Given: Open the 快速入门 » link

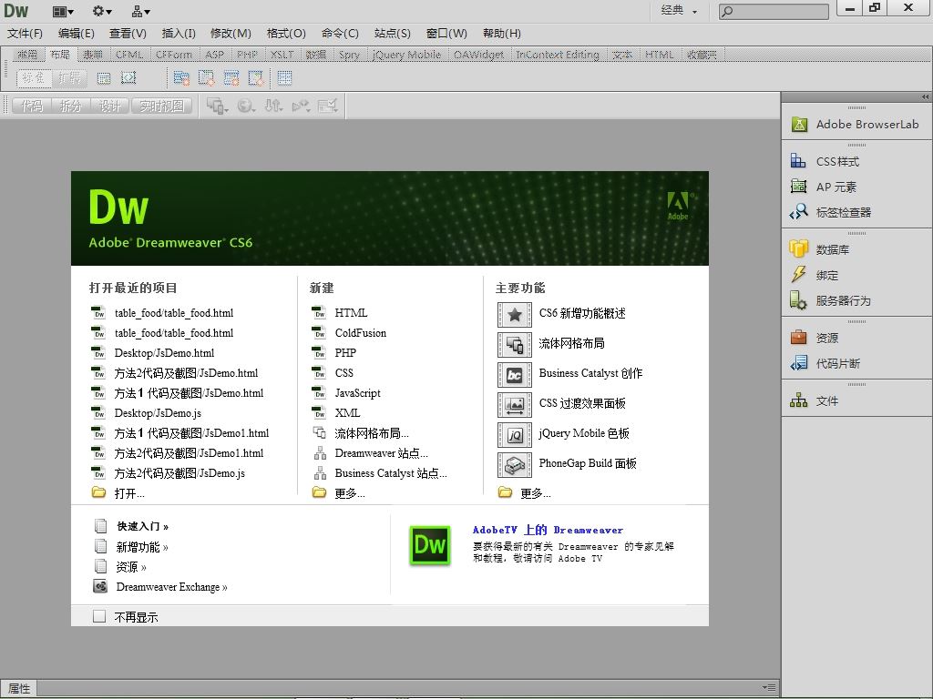Looking at the screenshot, I should pyautogui.click(x=143, y=526).
